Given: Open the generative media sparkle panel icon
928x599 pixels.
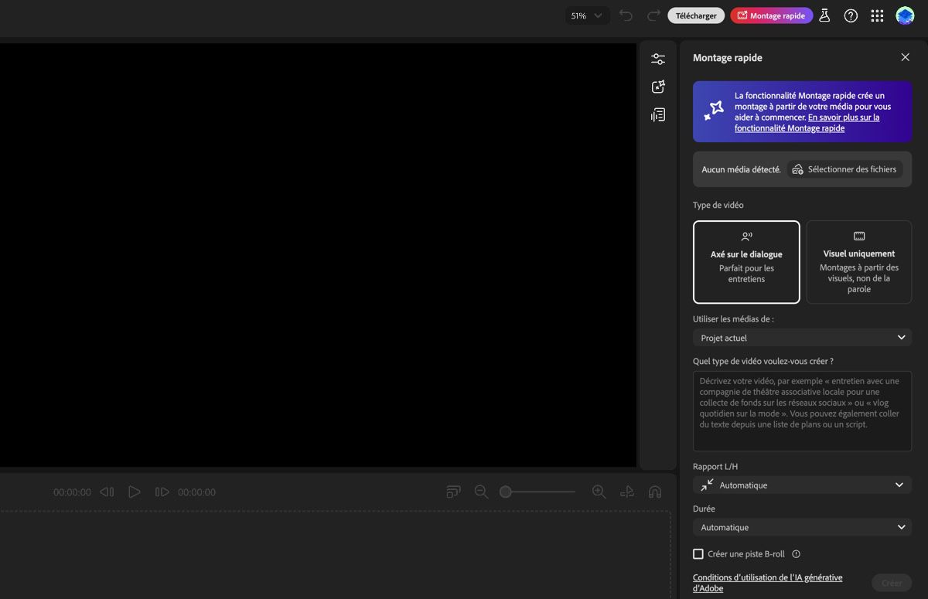Looking at the screenshot, I should point(658,87).
